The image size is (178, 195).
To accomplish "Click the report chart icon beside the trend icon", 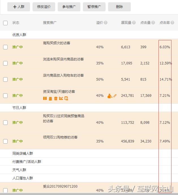I will click(x=66, y=98).
